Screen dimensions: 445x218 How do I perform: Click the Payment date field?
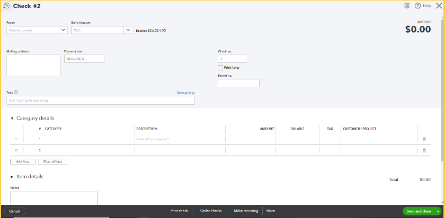point(84,59)
